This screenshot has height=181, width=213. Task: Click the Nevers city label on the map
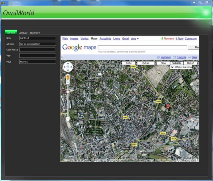[x=126, y=148]
